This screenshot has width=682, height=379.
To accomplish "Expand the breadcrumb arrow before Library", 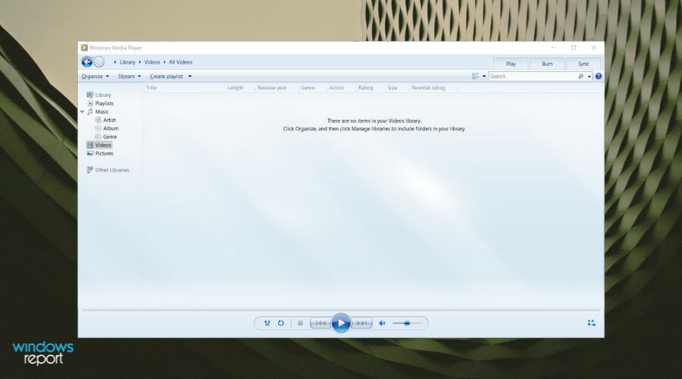I will point(115,62).
